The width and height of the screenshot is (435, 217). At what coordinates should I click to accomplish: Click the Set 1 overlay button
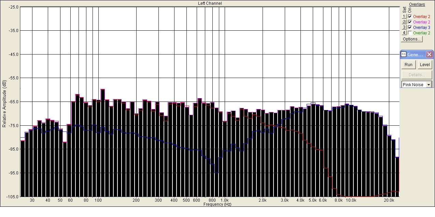click(404, 16)
